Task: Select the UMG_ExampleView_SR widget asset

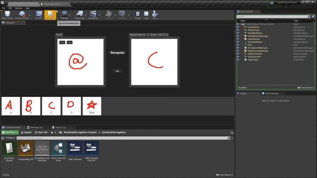Action: (91, 151)
